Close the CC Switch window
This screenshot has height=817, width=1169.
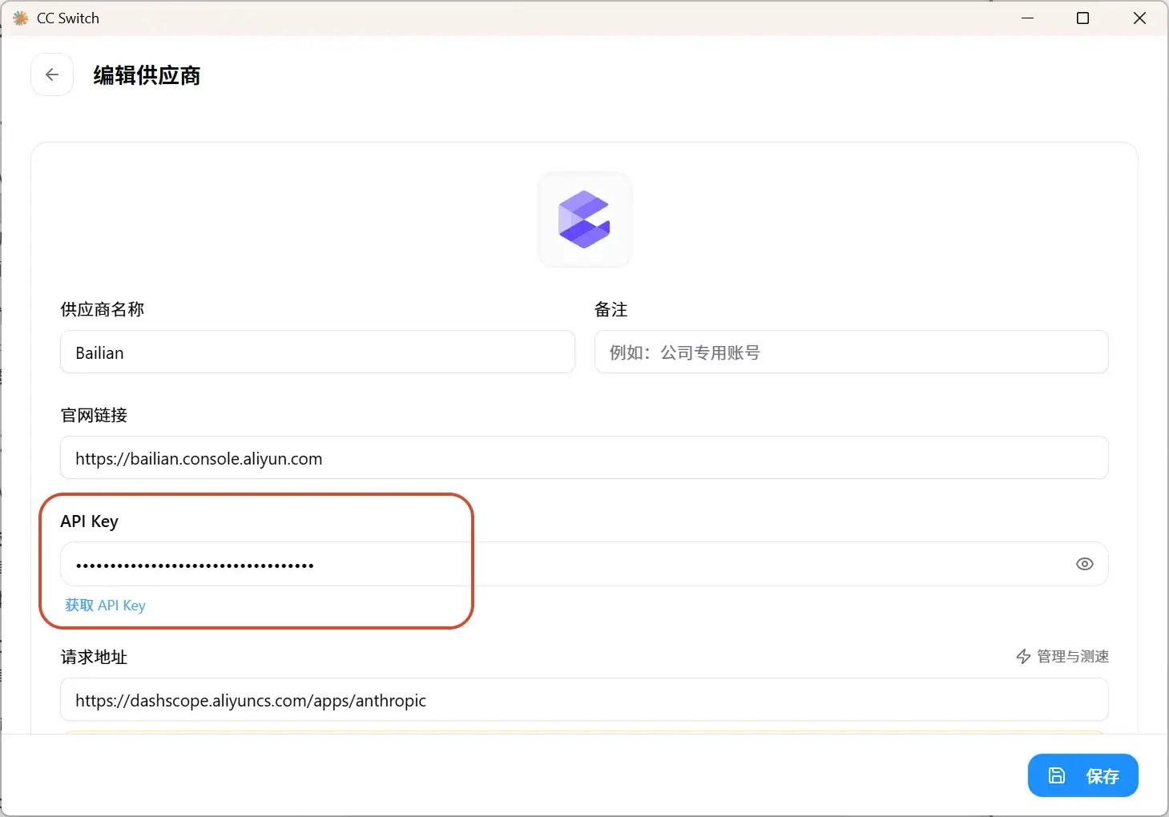pyautogui.click(x=1139, y=18)
